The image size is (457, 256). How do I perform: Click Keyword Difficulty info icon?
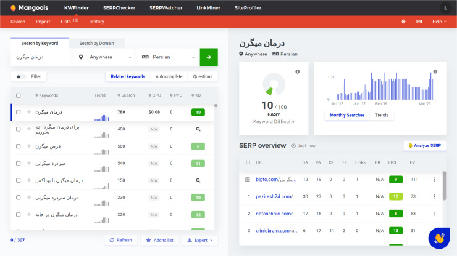pyautogui.click(x=298, y=72)
